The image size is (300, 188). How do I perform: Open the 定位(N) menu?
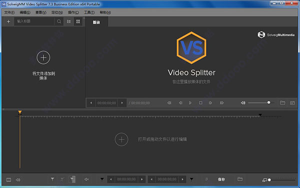click(57, 12)
